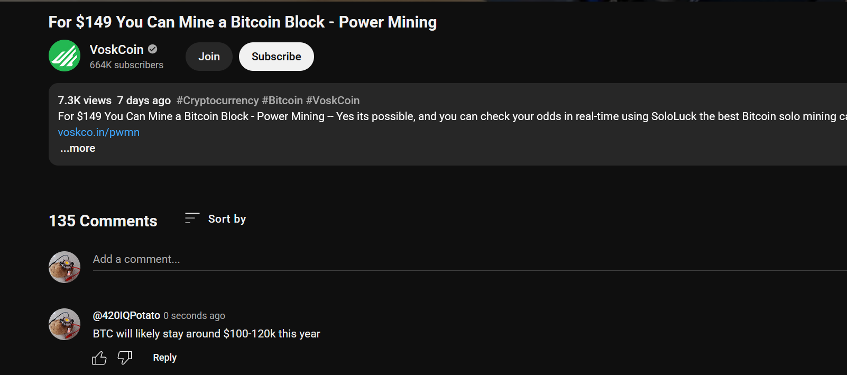The height and width of the screenshot is (375, 847).
Task: Open your potato avatar beside comment box
Action: pyautogui.click(x=65, y=267)
